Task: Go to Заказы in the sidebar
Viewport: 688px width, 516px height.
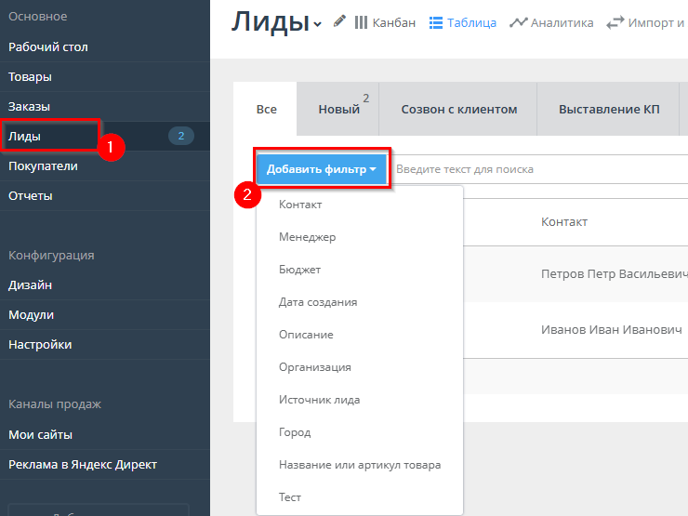Action: click(x=30, y=106)
